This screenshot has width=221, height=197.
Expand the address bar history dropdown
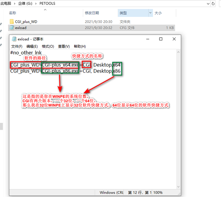[x=208, y=4]
